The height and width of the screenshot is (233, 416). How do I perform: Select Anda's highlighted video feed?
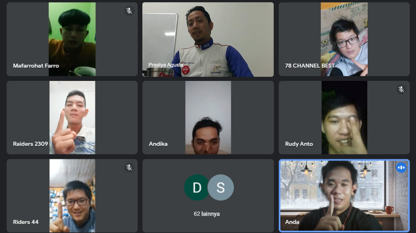pos(344,196)
